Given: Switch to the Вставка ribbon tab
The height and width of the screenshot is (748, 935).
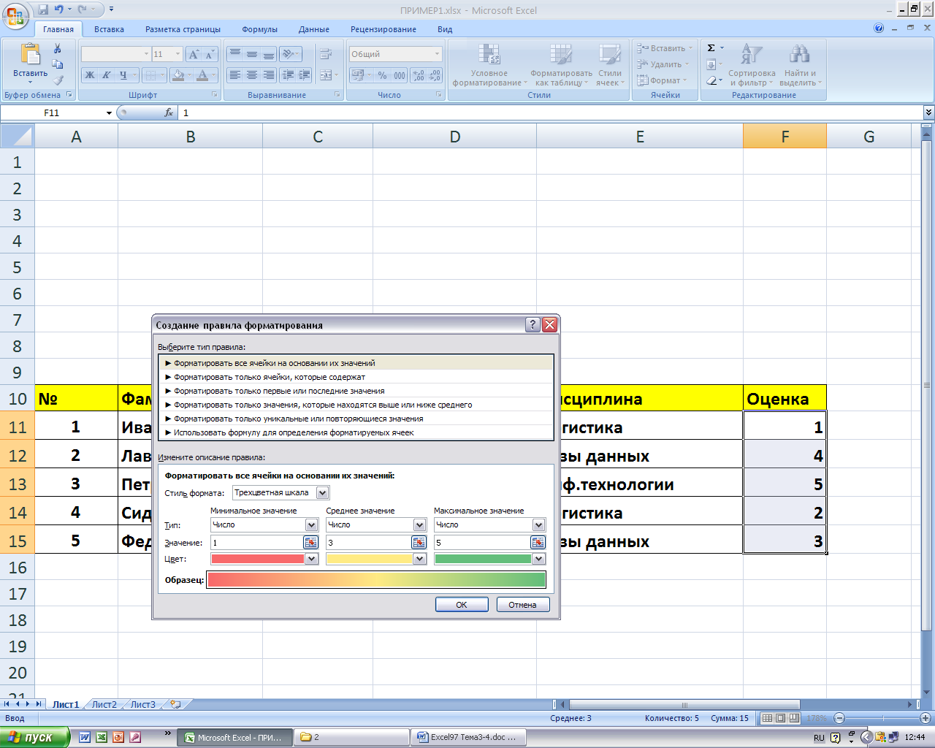Looking at the screenshot, I should tap(109, 29).
